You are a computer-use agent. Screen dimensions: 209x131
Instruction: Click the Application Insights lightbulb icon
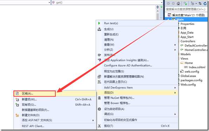point(99,60)
